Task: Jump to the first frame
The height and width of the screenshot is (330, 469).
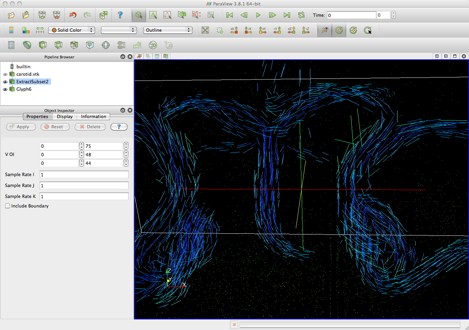Action: (230, 15)
